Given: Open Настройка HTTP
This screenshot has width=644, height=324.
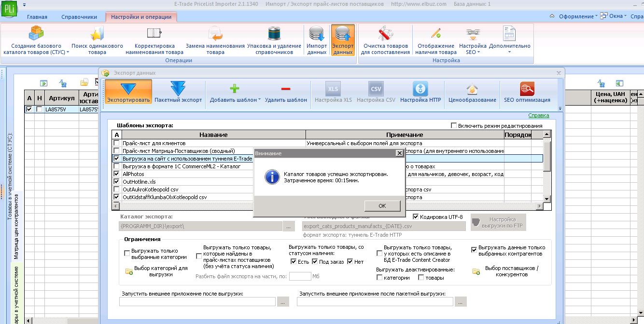Looking at the screenshot, I should click(x=420, y=92).
